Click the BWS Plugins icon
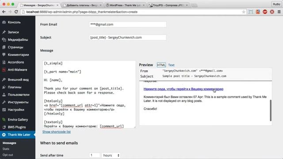The image size is (283, 159). (4, 127)
